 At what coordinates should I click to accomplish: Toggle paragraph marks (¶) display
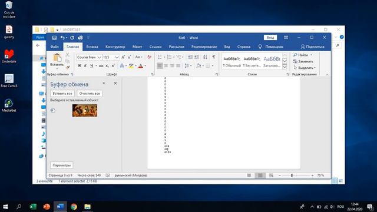point(213,57)
